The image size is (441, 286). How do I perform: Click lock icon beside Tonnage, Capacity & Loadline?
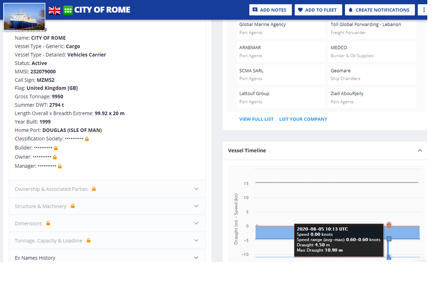pos(88,240)
